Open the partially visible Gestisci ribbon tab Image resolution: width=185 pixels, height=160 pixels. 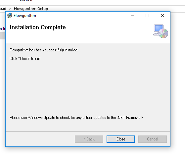(26, 1)
